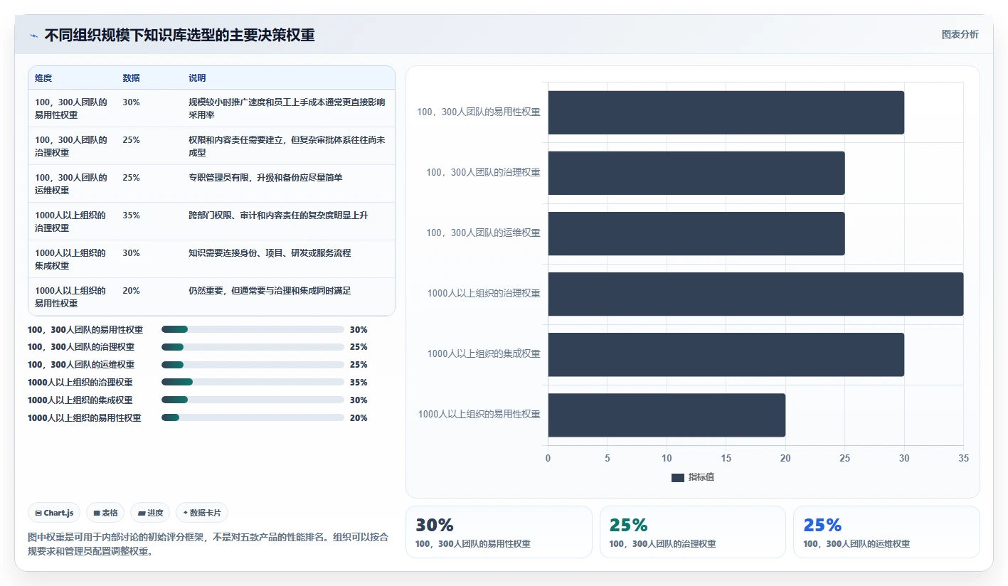1008x586 pixels.
Task: Click the 100，300人团队的运维权重 progress bar
Action: (x=253, y=364)
